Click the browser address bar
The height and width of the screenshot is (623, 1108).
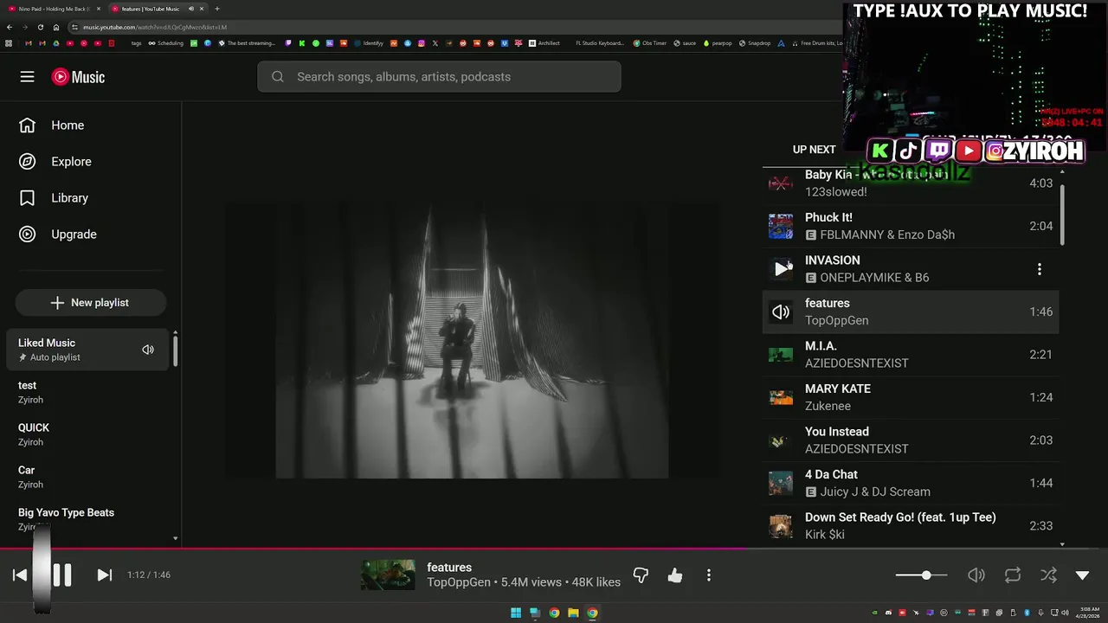point(450,27)
